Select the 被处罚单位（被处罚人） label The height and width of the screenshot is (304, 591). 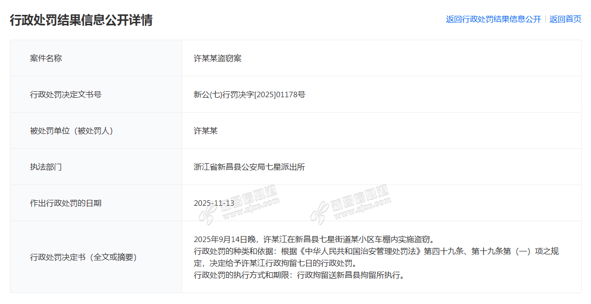click(71, 131)
